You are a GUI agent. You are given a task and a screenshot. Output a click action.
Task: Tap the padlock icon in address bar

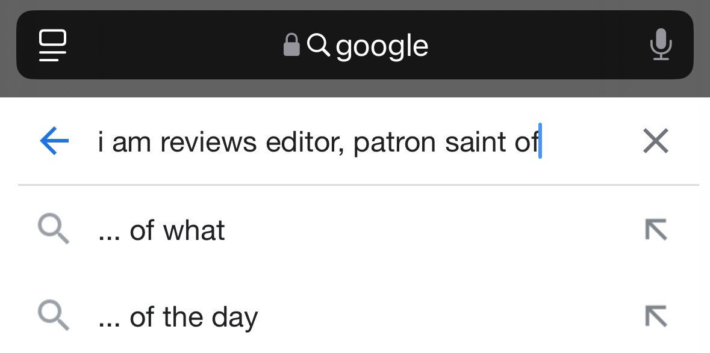(291, 45)
